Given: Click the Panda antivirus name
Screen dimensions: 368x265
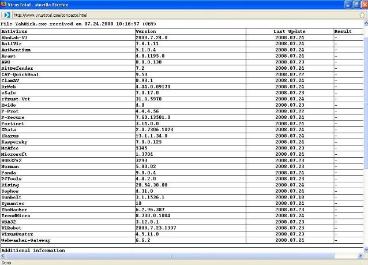Looking at the screenshot, I should click(9, 173).
